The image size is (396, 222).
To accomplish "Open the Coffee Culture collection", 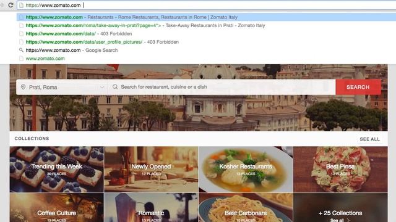I will coord(56,208).
